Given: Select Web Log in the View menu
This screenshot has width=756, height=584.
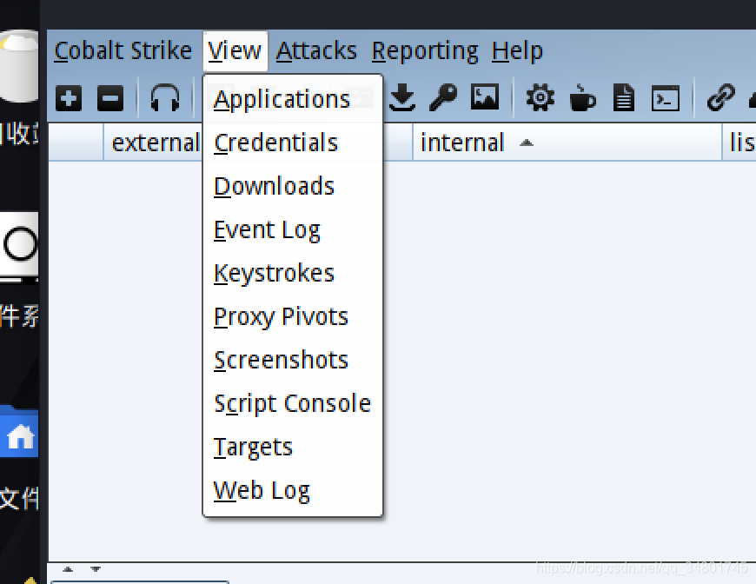Looking at the screenshot, I should pos(293,490).
